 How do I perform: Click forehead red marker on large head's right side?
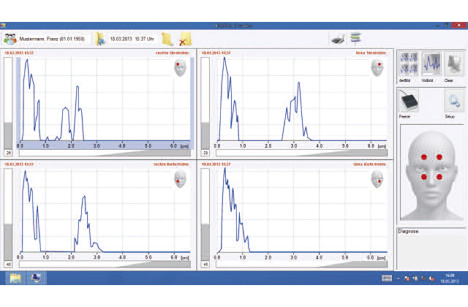coord(439,157)
